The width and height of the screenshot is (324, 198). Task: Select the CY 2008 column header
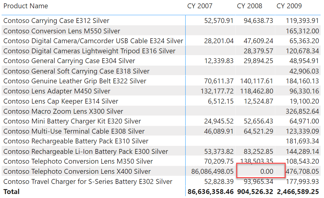tap(249, 6)
